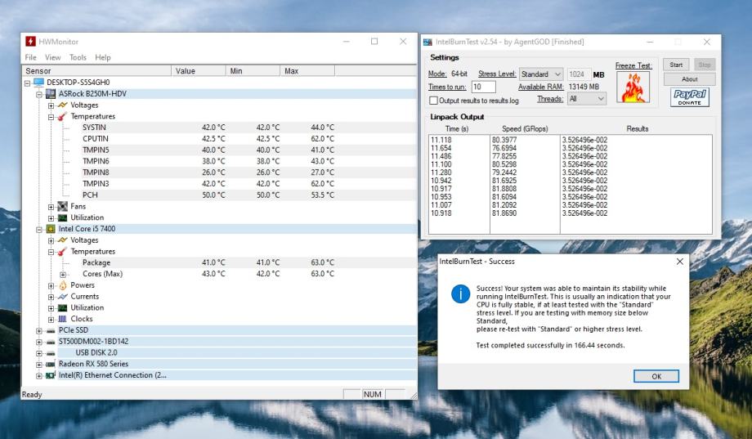The image size is (752, 439).
Task: Click the Intel Ethernet Connection adapter icon
Action: [x=51, y=375]
